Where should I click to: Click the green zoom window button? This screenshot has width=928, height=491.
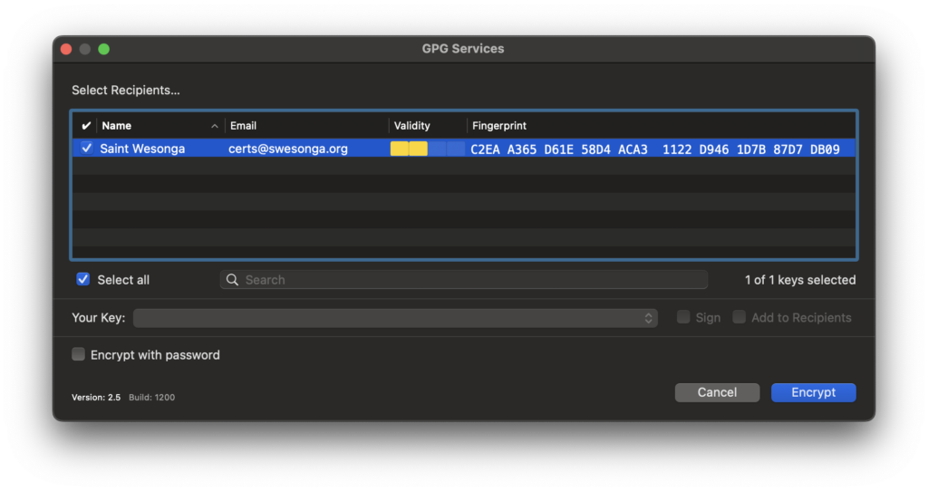[x=103, y=49]
